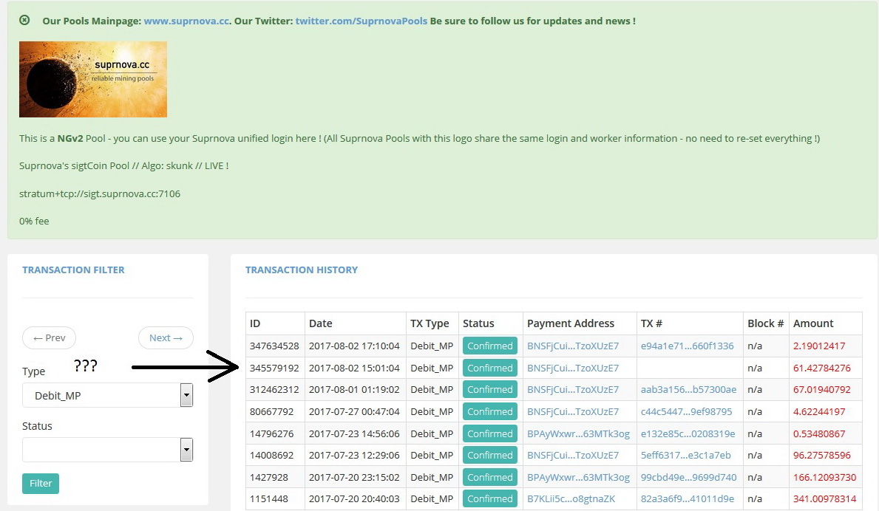Click the suprnova.cc logo banner image
Image resolution: width=879 pixels, height=511 pixels.
pyautogui.click(x=93, y=79)
